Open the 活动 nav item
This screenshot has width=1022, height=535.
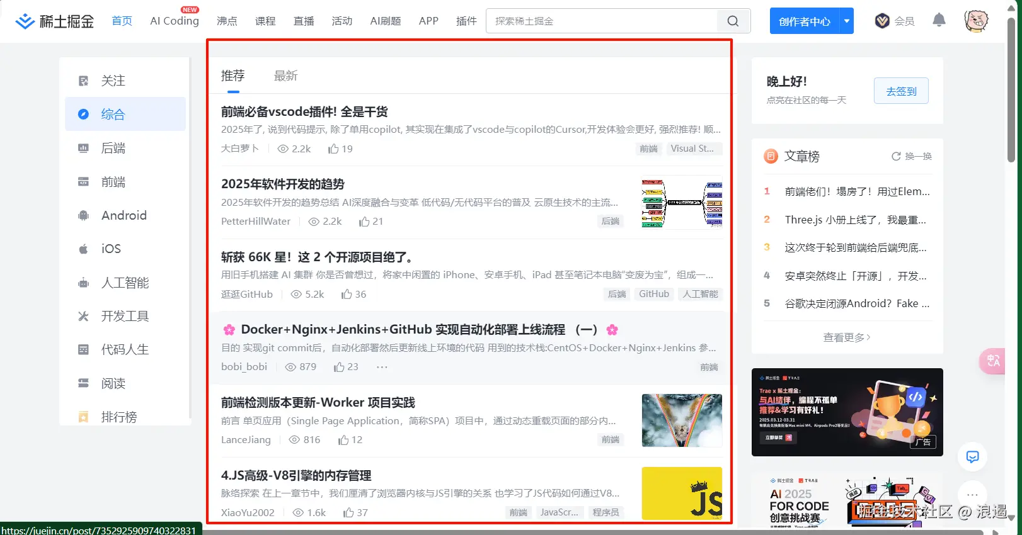(x=342, y=21)
